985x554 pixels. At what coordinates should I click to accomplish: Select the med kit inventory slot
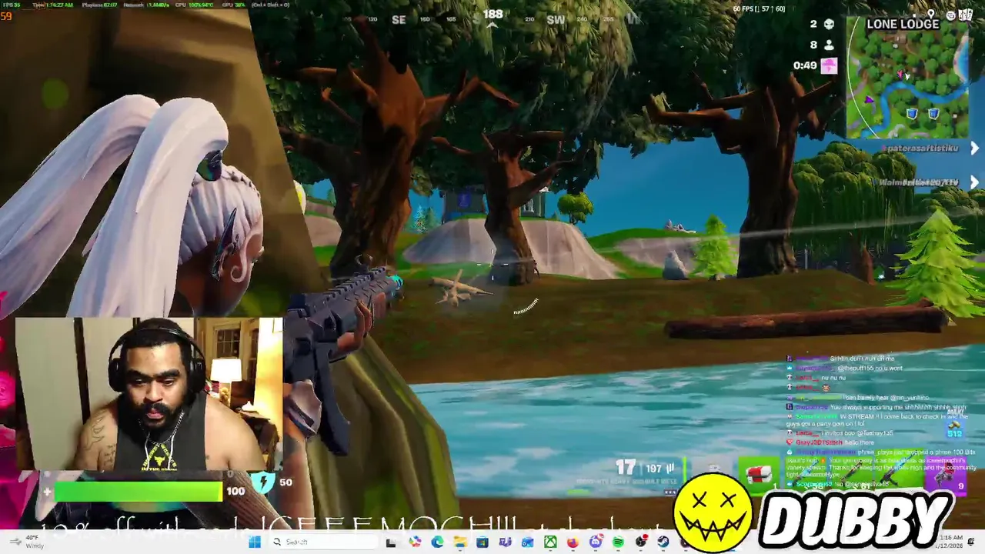pos(760,477)
